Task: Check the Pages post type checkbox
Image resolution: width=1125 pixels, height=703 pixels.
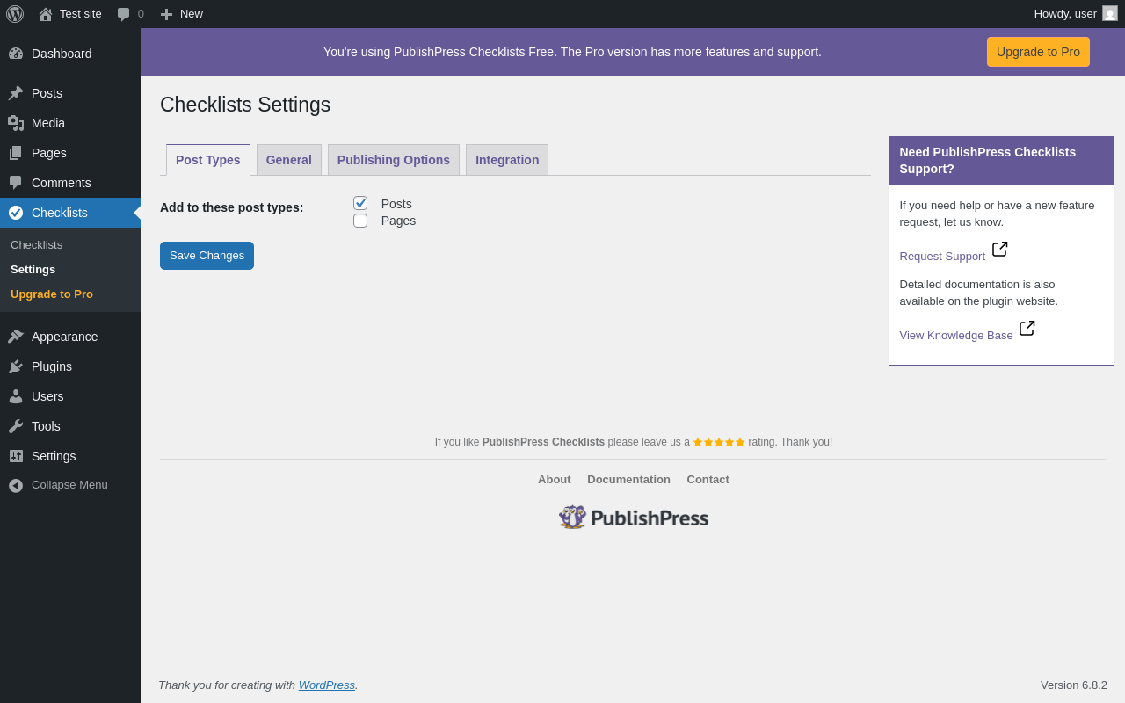Action: click(360, 221)
